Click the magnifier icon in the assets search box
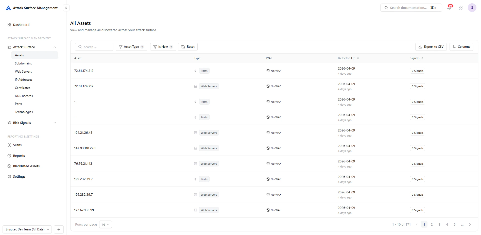This screenshot has width=481, height=235. point(80,47)
